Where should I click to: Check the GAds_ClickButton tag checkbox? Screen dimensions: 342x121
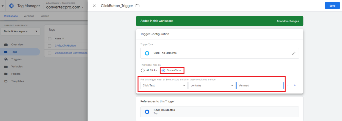(49, 46)
